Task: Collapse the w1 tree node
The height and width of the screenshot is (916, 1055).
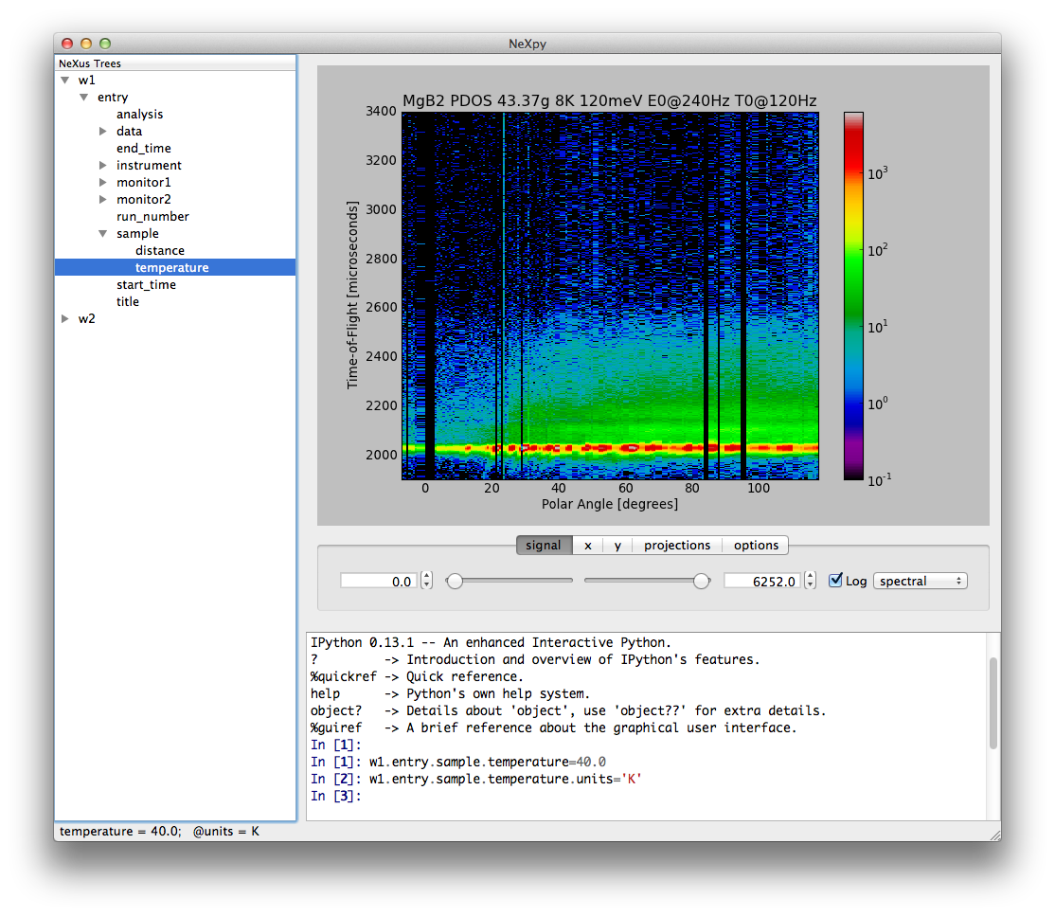Action: 65,81
